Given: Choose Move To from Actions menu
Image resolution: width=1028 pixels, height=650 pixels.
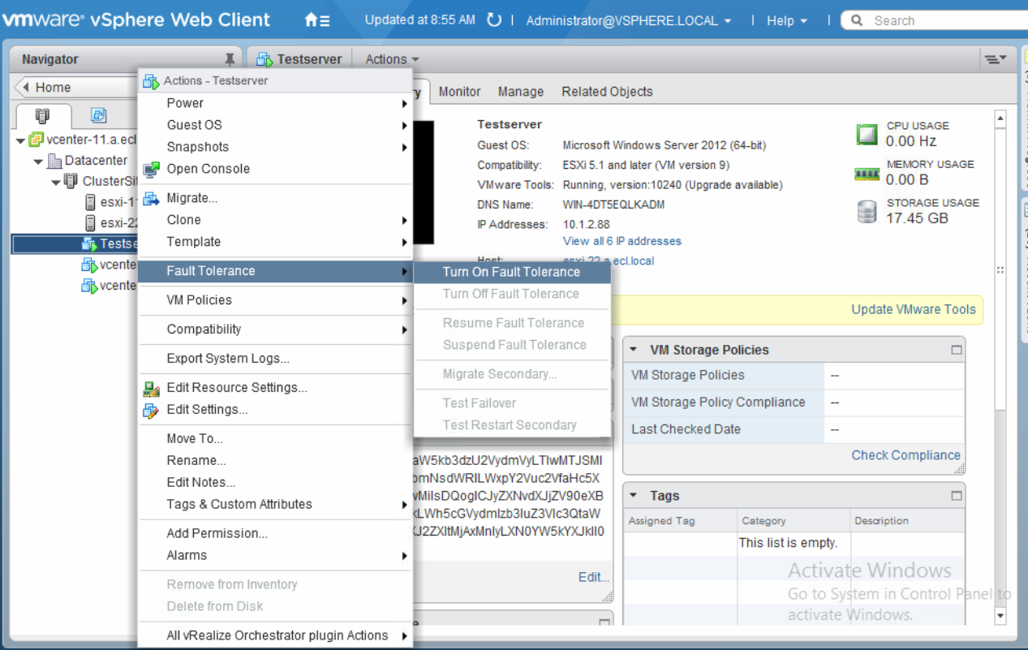Looking at the screenshot, I should (x=276, y=439).
